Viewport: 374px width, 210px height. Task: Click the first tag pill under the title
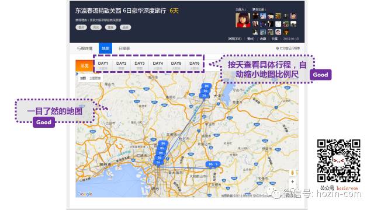[x=81, y=27]
